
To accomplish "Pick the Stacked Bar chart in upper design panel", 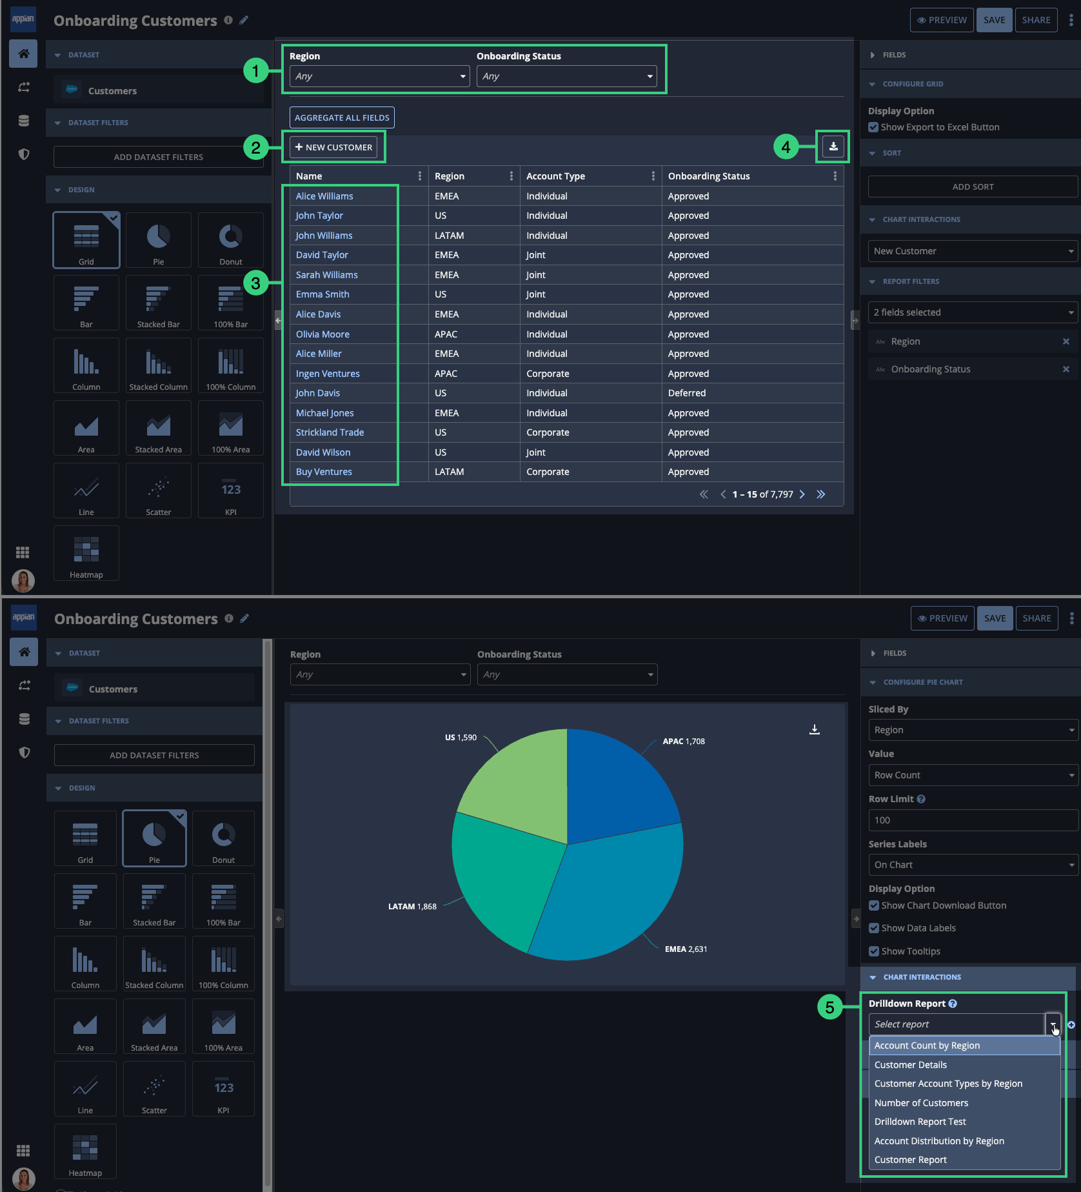I will [158, 303].
